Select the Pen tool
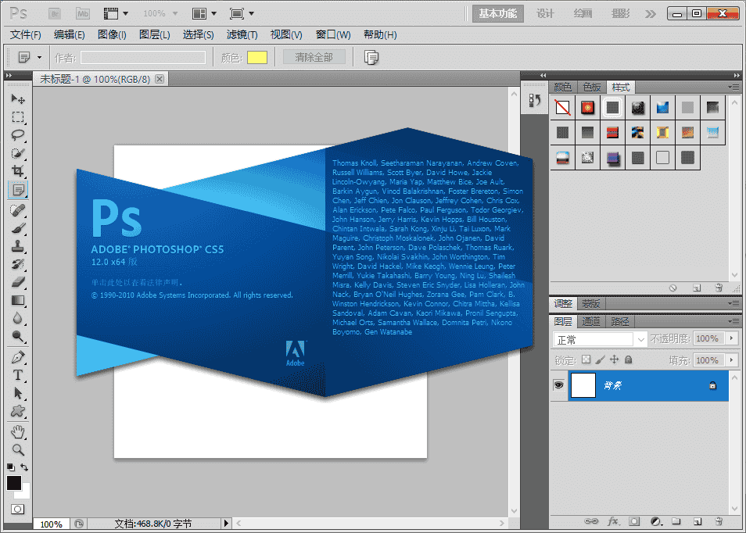Image resolution: width=746 pixels, height=533 pixels. click(x=17, y=357)
